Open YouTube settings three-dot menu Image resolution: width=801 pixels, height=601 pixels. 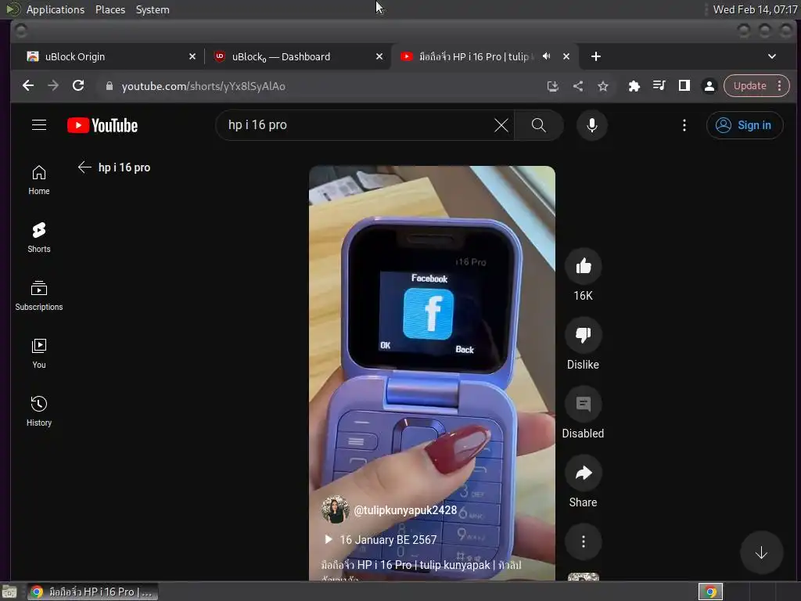[684, 125]
